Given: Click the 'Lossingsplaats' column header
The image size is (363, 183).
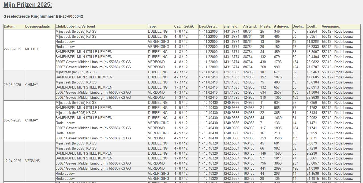Looking at the screenshot, I should coord(38,26).
